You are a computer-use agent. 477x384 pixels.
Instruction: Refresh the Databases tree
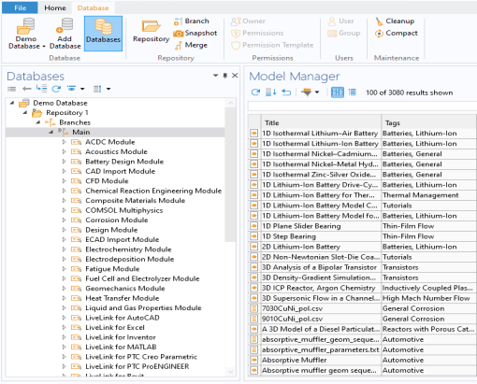point(56,89)
